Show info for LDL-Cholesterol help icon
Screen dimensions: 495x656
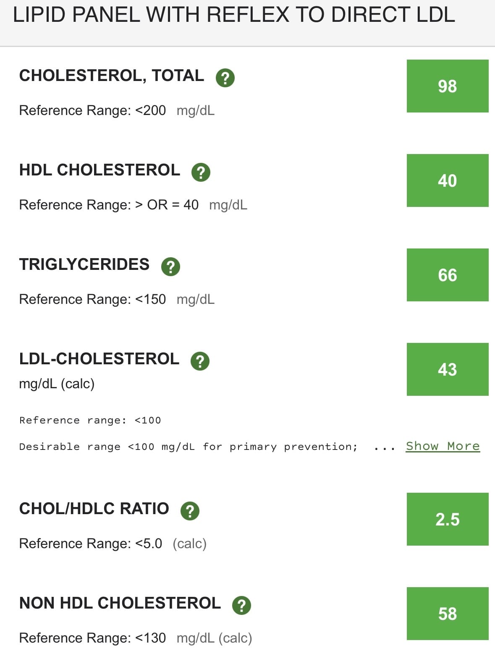(x=200, y=361)
